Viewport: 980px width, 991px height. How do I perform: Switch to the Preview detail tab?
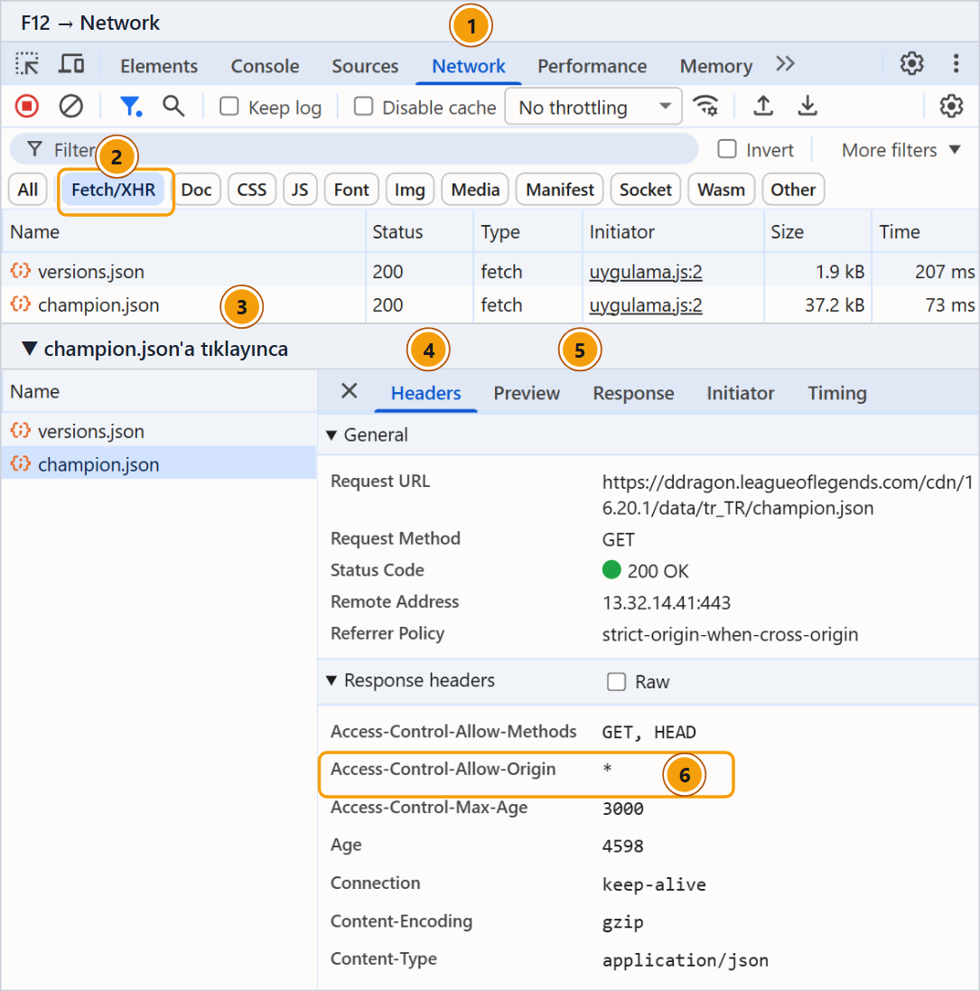tap(527, 393)
